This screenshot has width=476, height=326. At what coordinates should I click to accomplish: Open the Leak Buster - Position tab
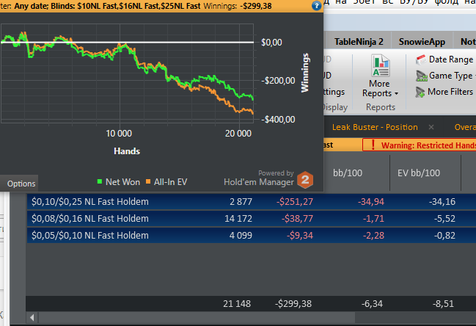[x=375, y=127]
